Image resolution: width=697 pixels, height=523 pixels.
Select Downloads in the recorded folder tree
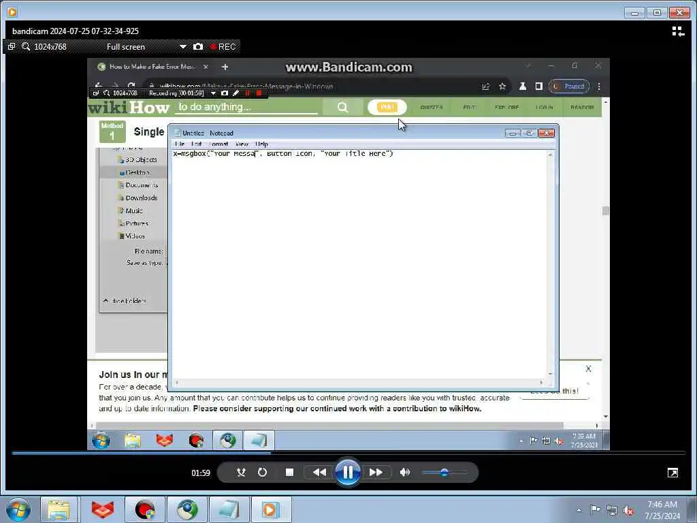137,198
